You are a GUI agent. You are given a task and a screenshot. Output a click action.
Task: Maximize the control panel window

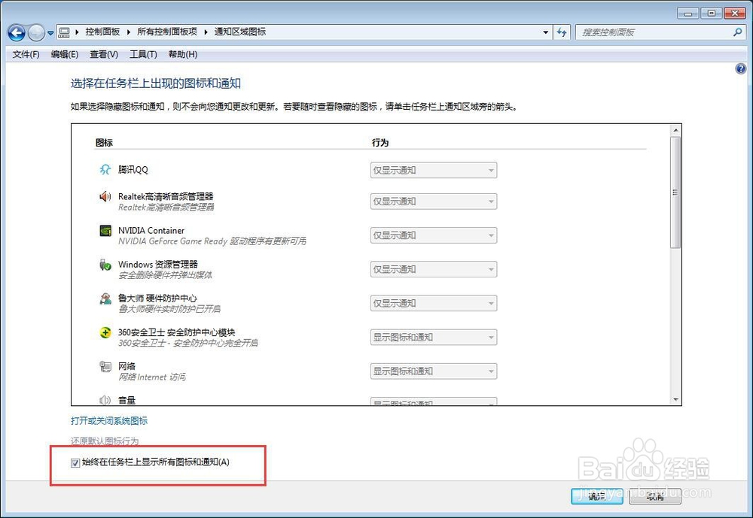[712, 13]
